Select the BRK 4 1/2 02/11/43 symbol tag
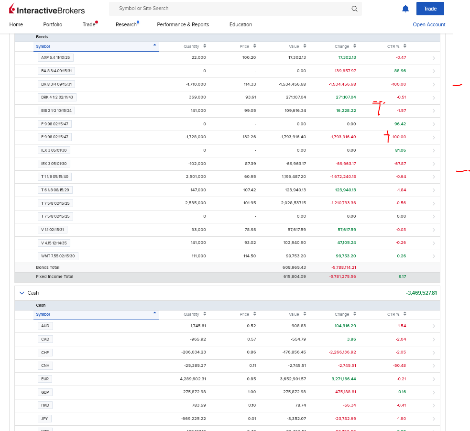 [x=57, y=98]
